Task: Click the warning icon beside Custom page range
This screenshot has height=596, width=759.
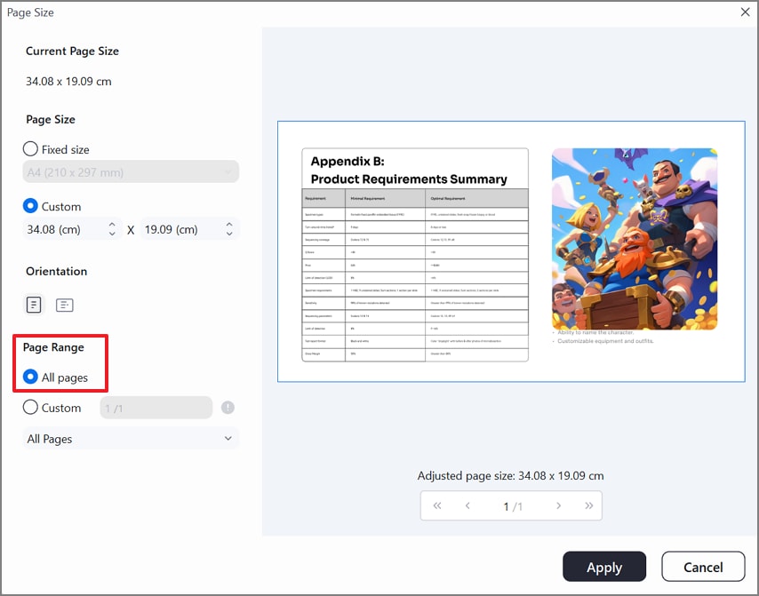Action: click(x=229, y=408)
